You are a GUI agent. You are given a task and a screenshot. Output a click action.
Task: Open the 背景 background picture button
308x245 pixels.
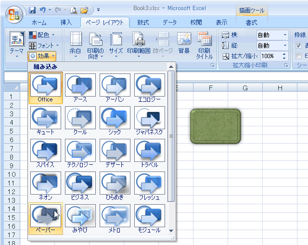(184, 43)
